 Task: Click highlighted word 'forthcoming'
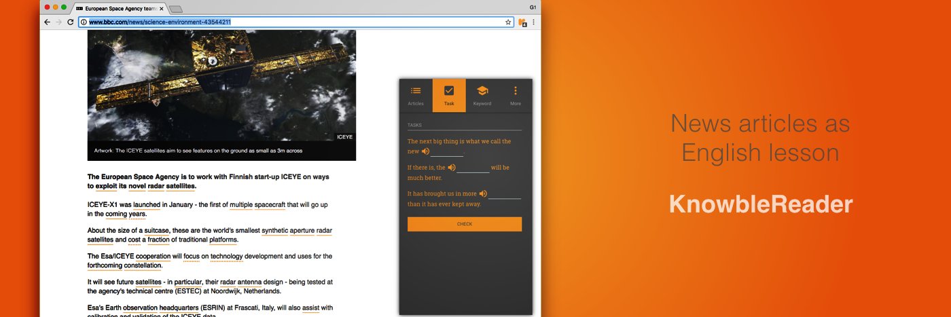coord(105,265)
